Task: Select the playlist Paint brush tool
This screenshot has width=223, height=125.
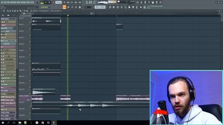Action: 10,11
